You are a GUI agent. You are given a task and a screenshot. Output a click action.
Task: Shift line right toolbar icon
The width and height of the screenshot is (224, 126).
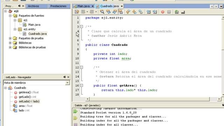pyautogui.click(x=155, y=12)
